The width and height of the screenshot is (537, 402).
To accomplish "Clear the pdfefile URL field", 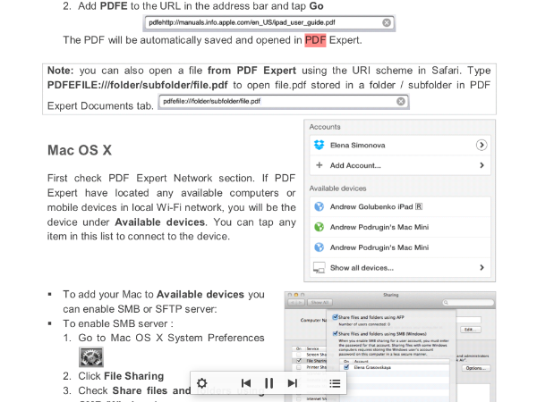I will click(401, 101).
